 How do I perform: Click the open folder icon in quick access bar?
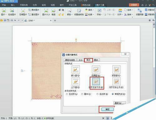pos(2,21)
